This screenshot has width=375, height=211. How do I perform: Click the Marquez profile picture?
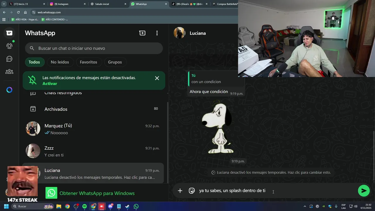coord(33,129)
